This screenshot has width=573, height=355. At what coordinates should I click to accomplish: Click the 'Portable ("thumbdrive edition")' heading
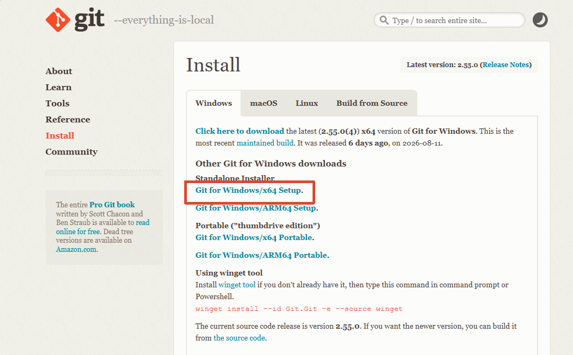258,226
